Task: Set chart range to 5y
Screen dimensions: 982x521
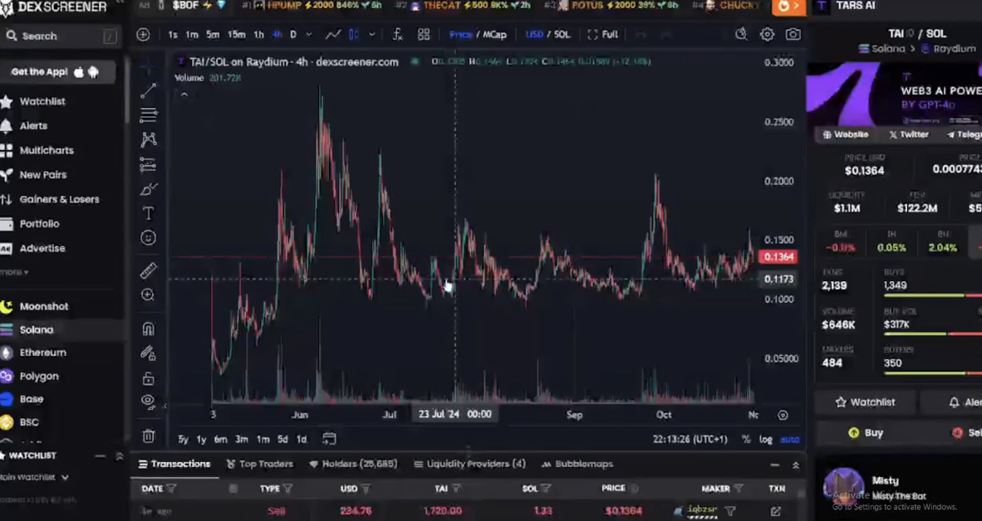Action: click(183, 439)
